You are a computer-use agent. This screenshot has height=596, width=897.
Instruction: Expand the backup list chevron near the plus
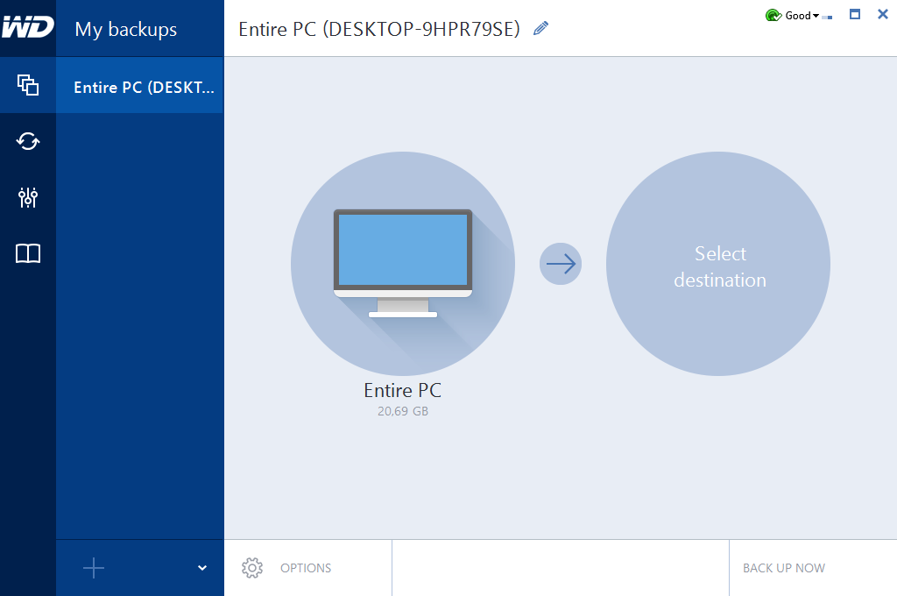pyautogui.click(x=201, y=568)
